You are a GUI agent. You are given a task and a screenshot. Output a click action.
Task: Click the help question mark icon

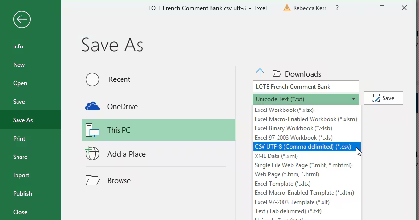pyautogui.click(x=337, y=8)
